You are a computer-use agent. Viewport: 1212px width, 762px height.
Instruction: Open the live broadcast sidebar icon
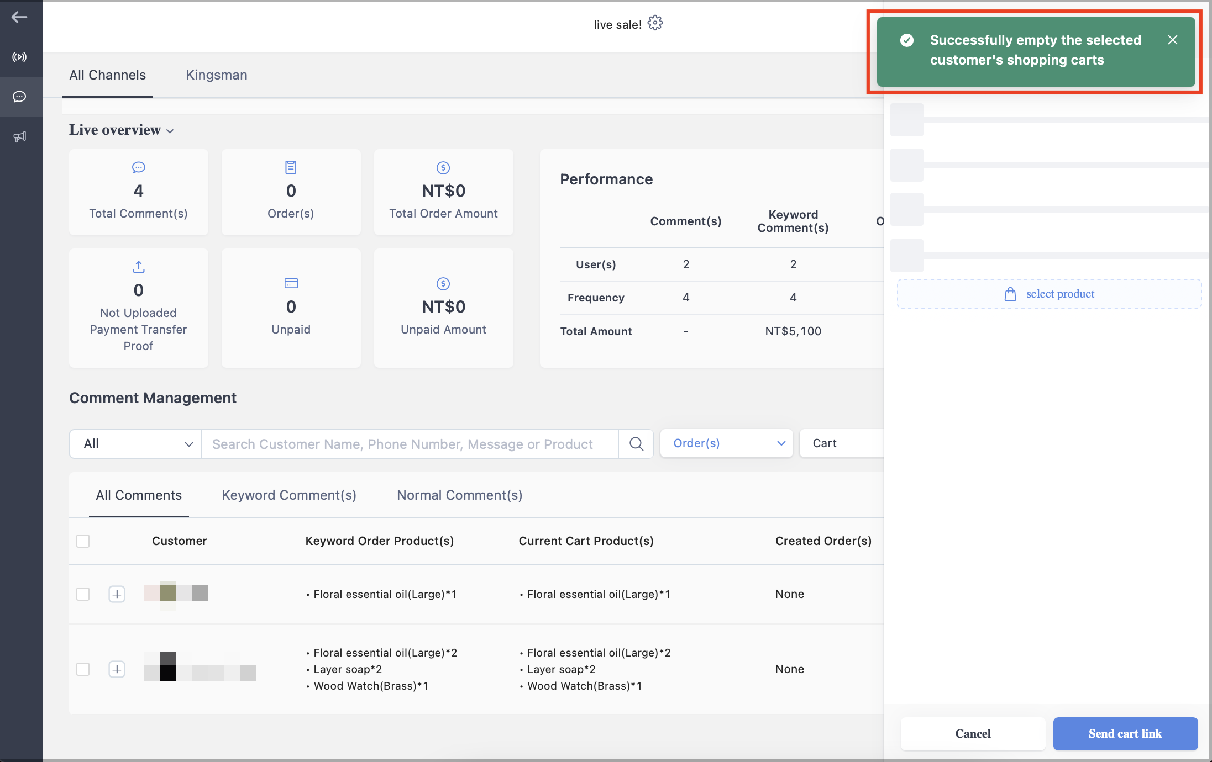[x=19, y=57]
